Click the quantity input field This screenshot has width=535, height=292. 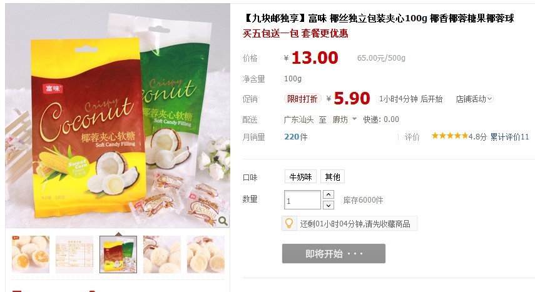[302, 200]
